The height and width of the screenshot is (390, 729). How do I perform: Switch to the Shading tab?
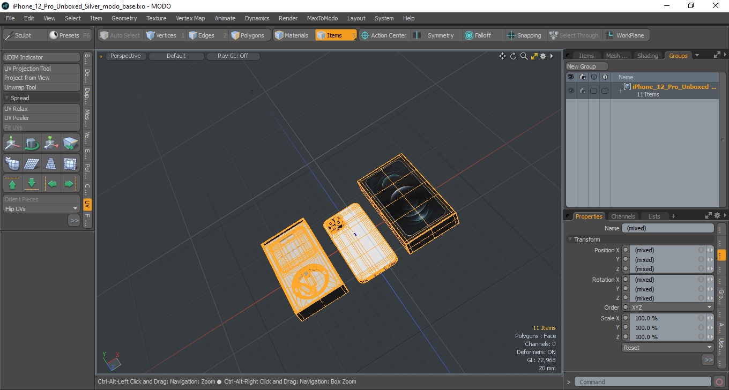(647, 56)
